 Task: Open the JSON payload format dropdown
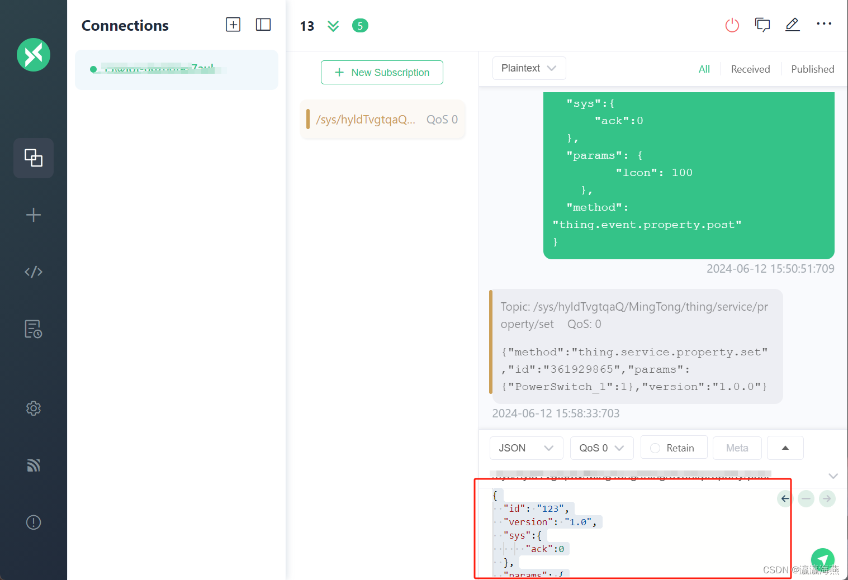[x=526, y=448]
